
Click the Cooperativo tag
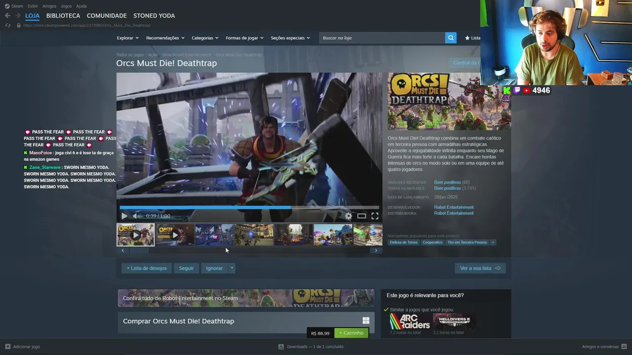tap(433, 242)
